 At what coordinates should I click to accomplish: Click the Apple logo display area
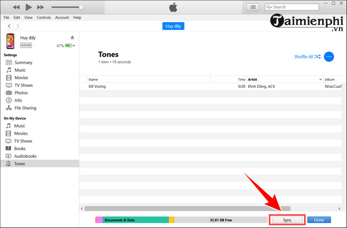point(173,7)
